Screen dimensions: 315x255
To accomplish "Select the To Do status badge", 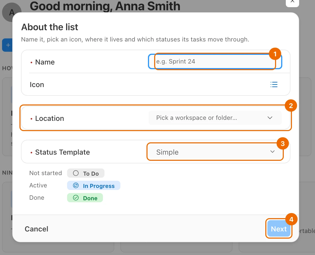I will (x=86, y=173).
